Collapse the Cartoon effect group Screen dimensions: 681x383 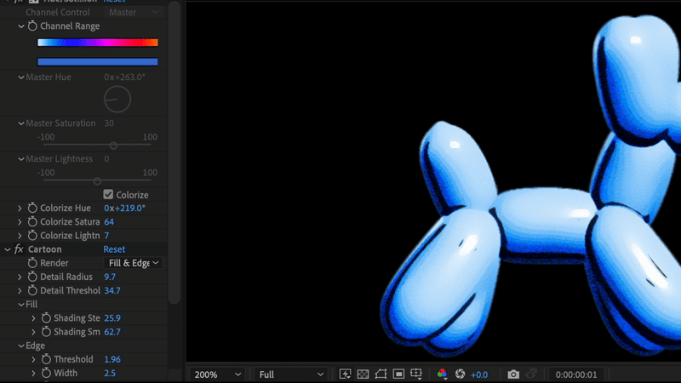coord(8,249)
